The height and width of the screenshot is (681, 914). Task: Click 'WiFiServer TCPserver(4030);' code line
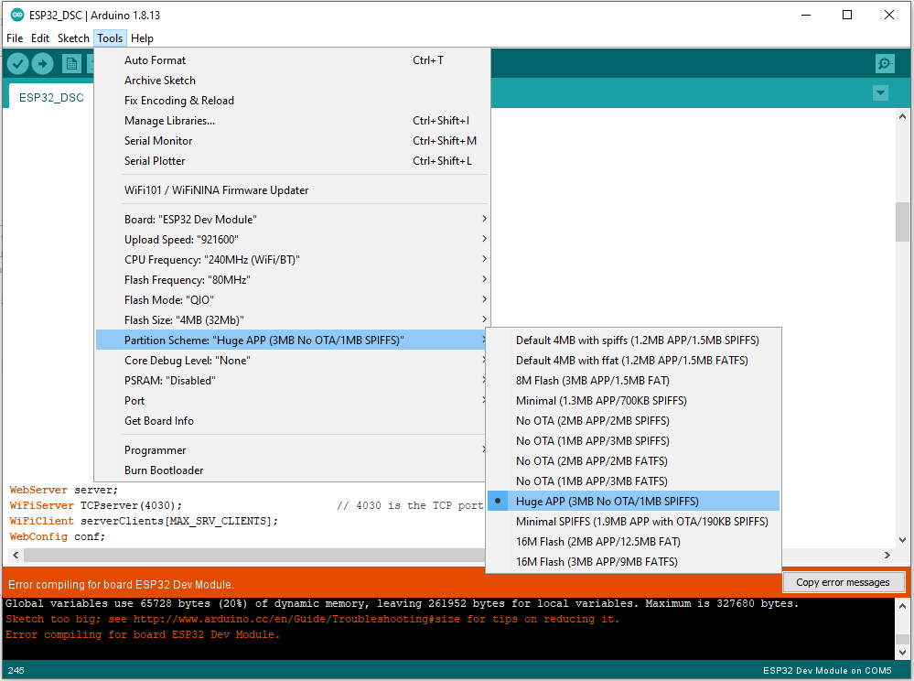click(x=95, y=505)
